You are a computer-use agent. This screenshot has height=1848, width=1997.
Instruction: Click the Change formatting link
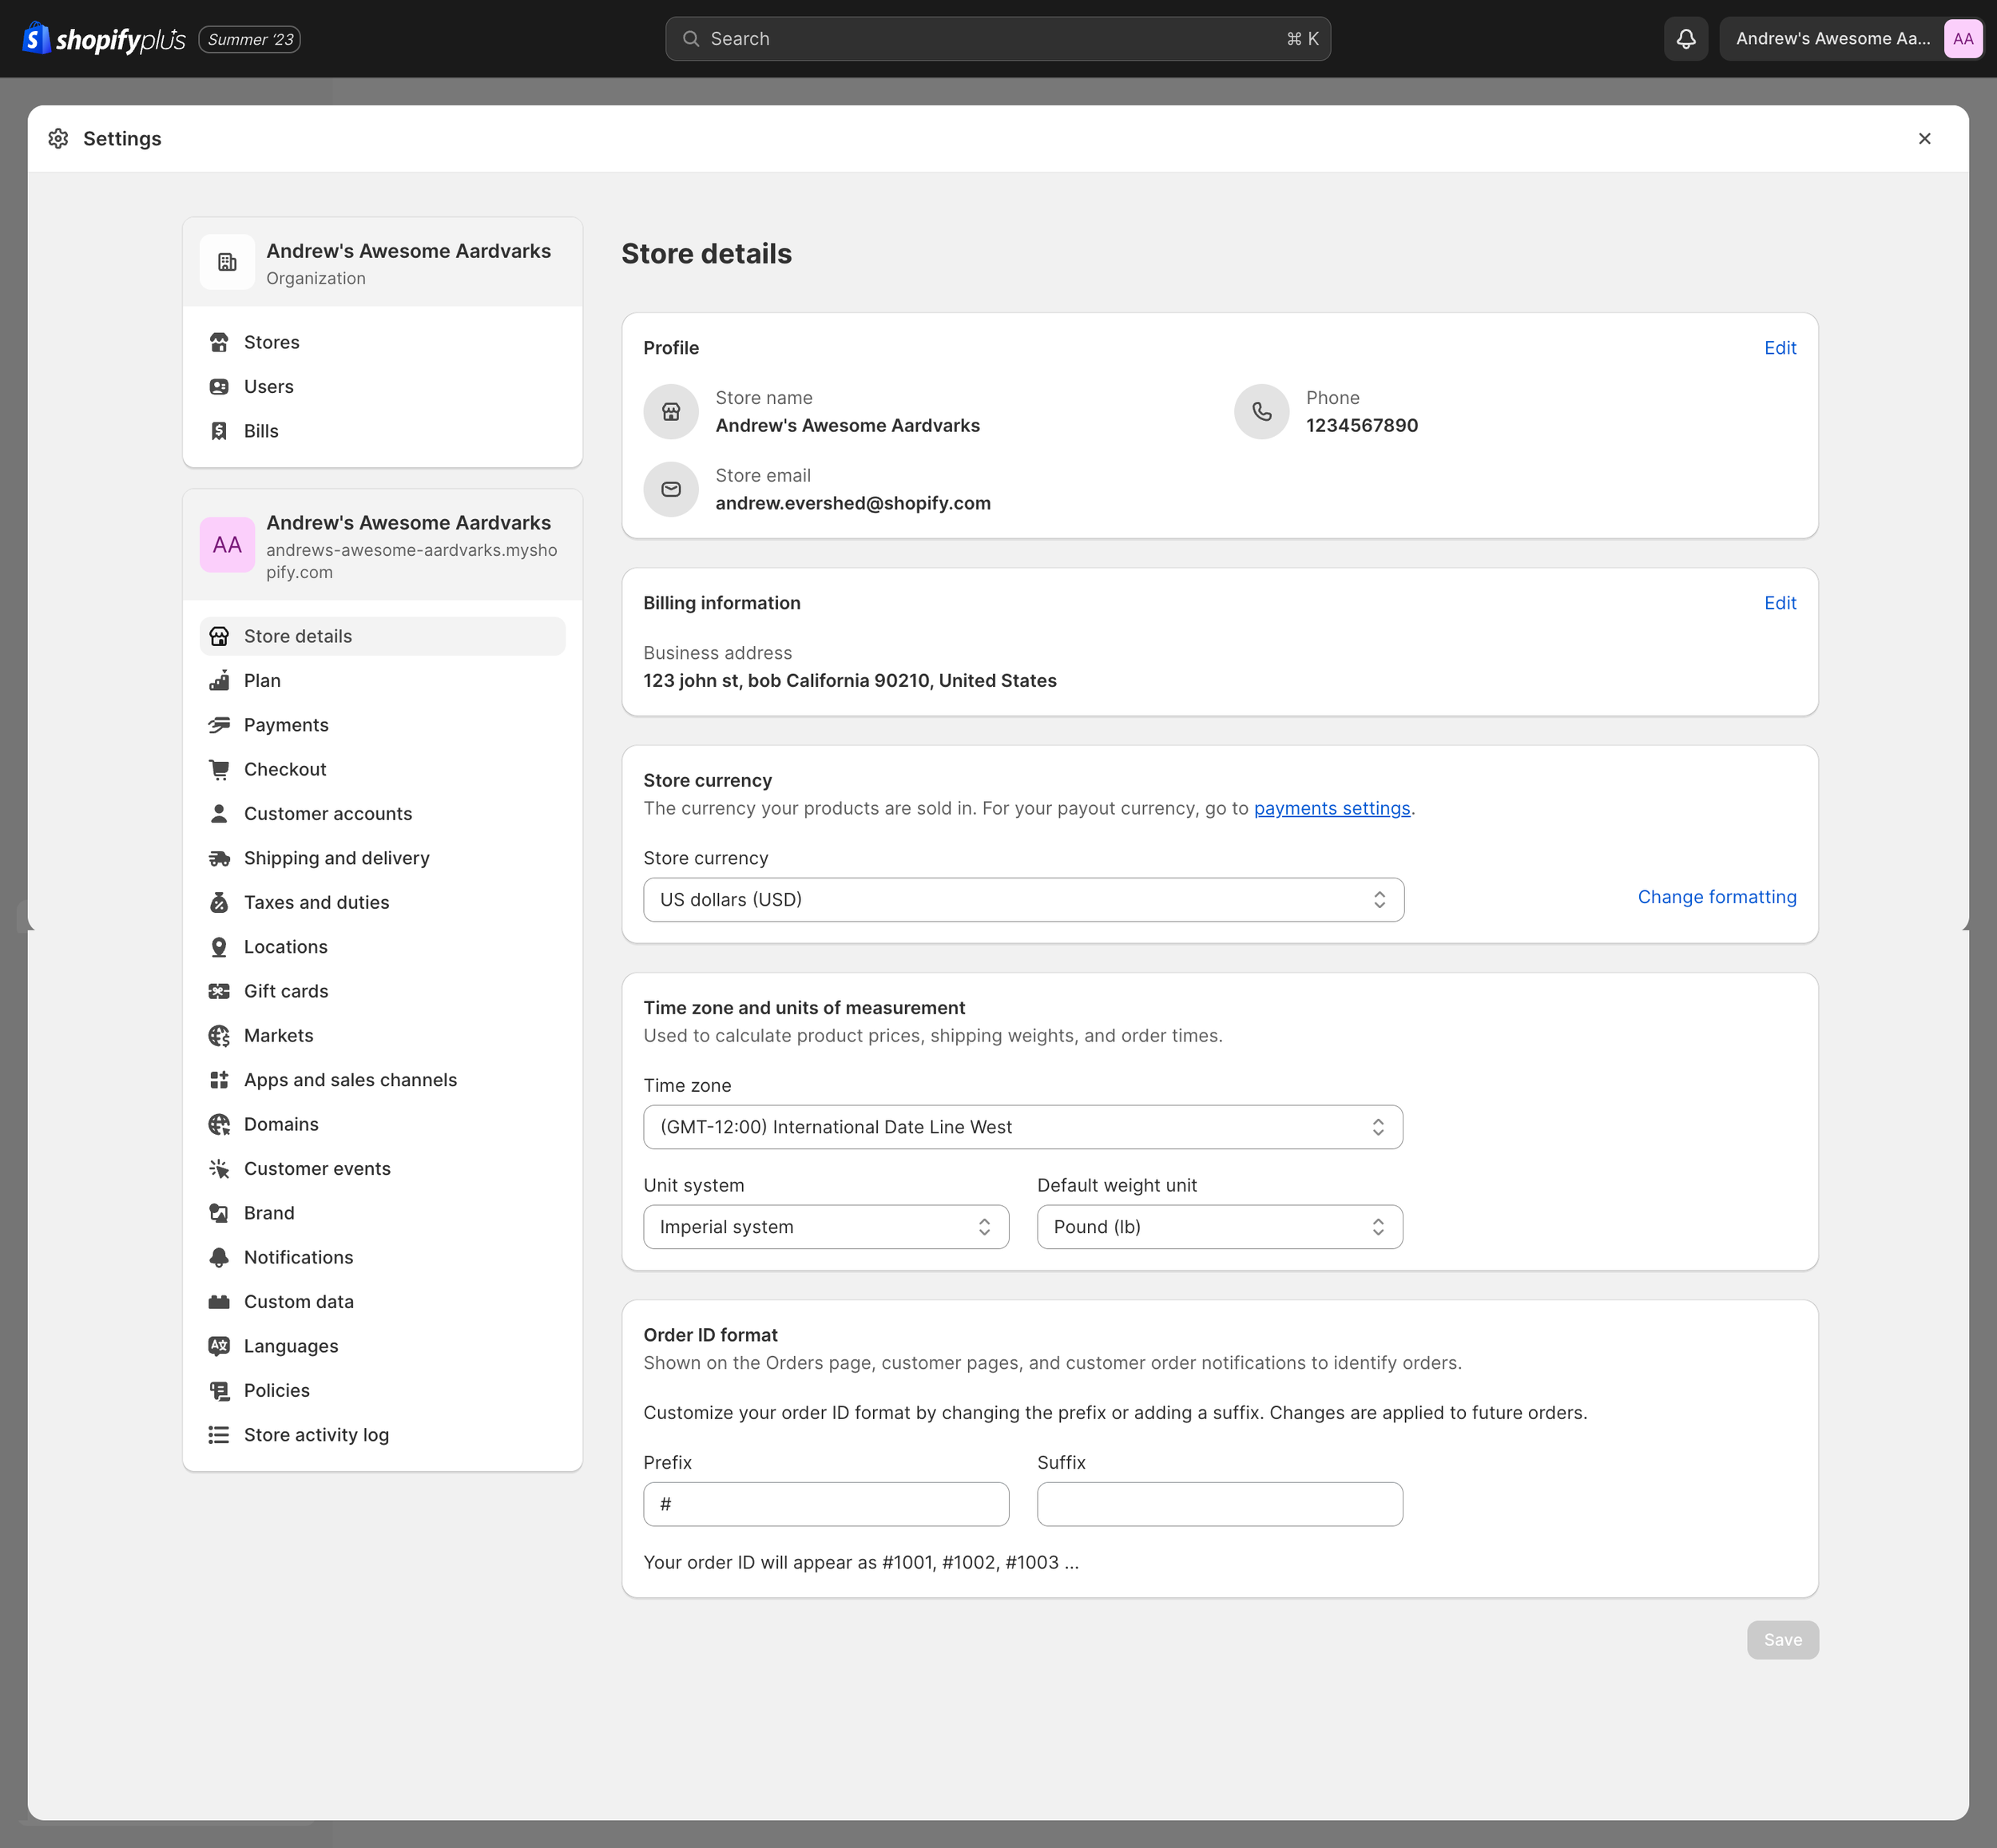point(1716,897)
